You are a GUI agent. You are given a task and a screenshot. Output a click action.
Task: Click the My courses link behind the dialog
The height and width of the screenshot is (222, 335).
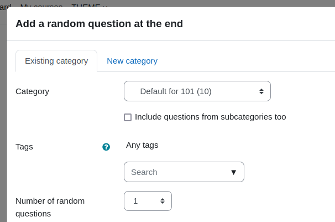pos(41,5)
